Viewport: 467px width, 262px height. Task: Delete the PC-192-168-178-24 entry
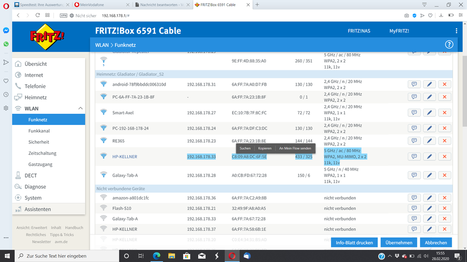[x=445, y=128]
